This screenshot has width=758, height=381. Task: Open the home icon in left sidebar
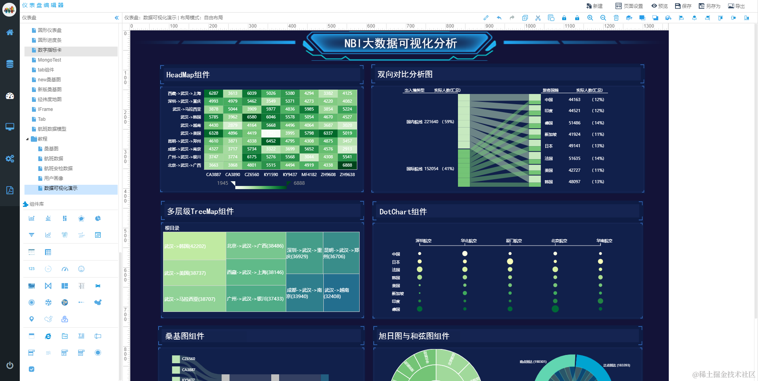coord(10,32)
